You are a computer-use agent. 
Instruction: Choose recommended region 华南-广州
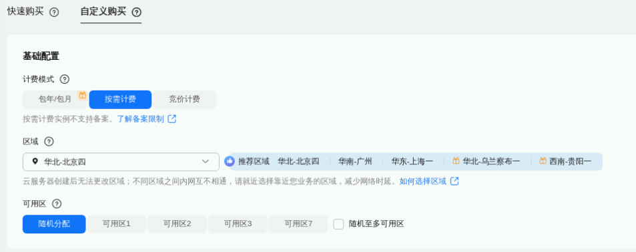(x=355, y=162)
